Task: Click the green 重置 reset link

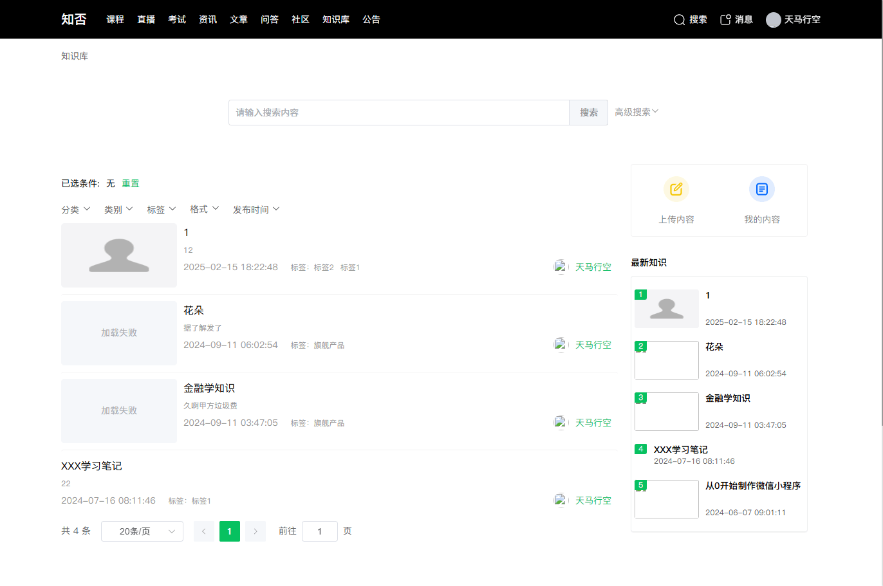Action: coord(131,184)
